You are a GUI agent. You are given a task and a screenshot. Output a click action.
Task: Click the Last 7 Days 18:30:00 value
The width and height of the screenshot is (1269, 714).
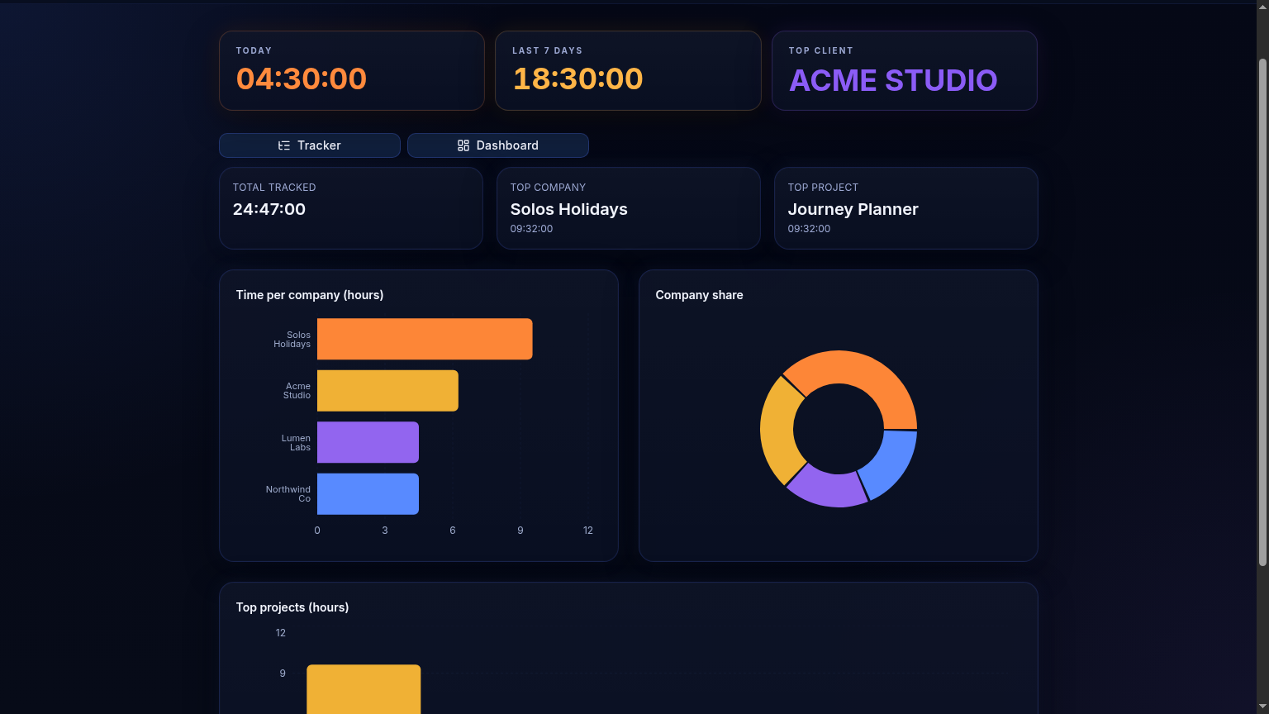pos(578,79)
